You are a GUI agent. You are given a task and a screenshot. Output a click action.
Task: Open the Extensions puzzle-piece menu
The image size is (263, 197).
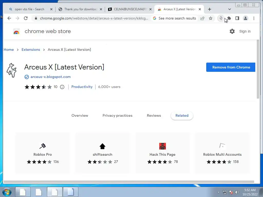(229, 18)
